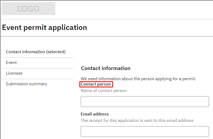Click the email receipt hint text
This screenshot has height=139, width=213.
pos(137,121)
